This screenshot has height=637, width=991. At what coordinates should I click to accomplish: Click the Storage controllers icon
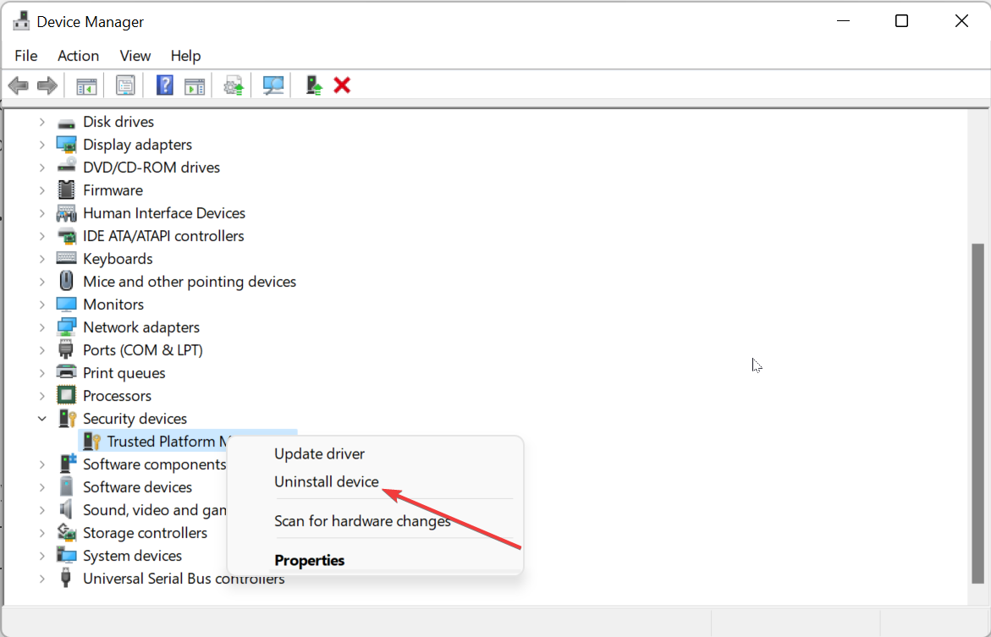[66, 533]
